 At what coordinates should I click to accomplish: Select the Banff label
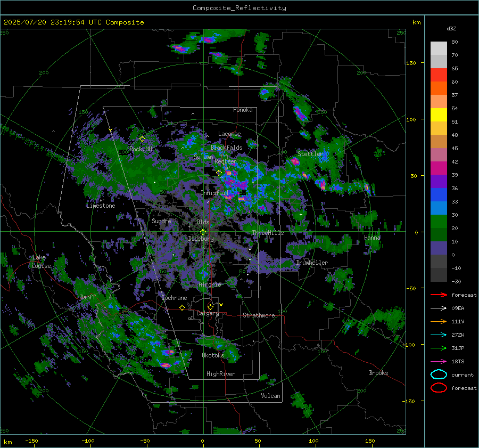pyautogui.click(x=88, y=297)
